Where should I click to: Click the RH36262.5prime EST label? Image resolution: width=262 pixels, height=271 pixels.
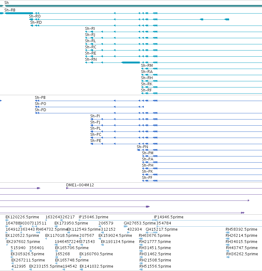coord(242,254)
